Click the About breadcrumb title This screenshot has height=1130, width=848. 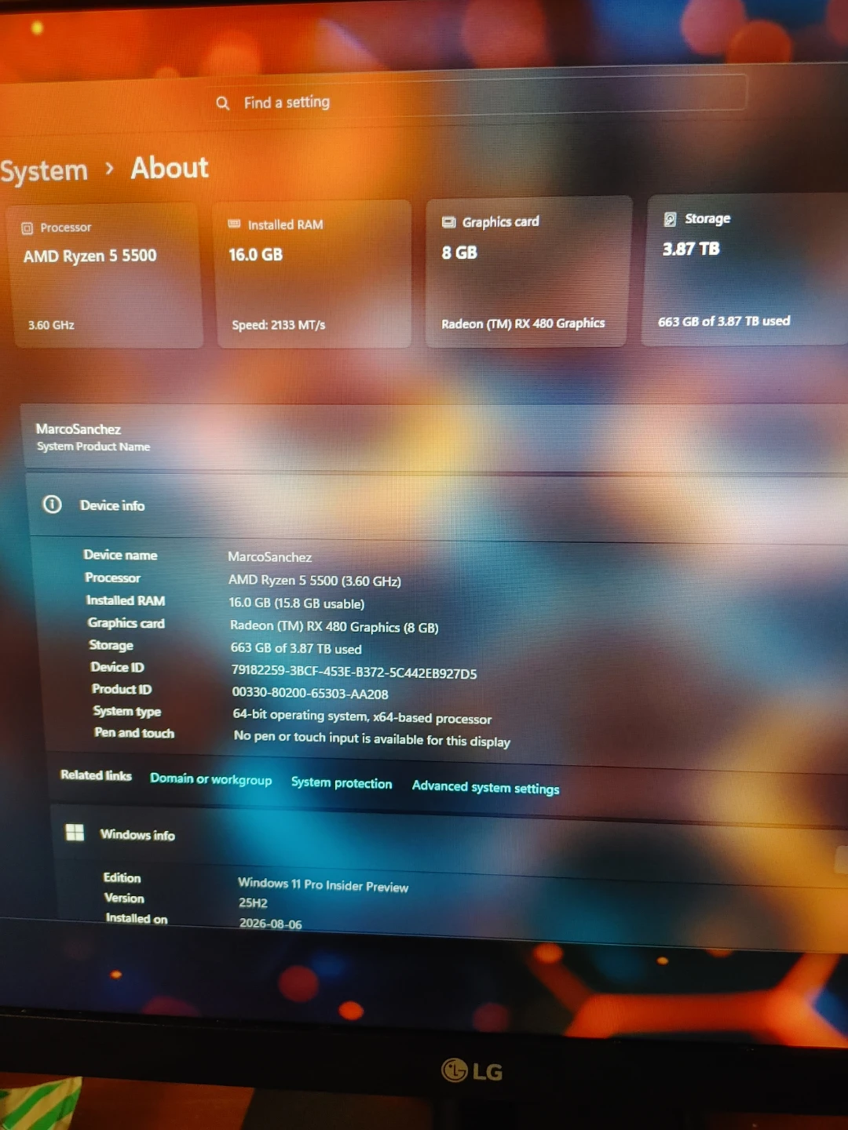(x=170, y=167)
